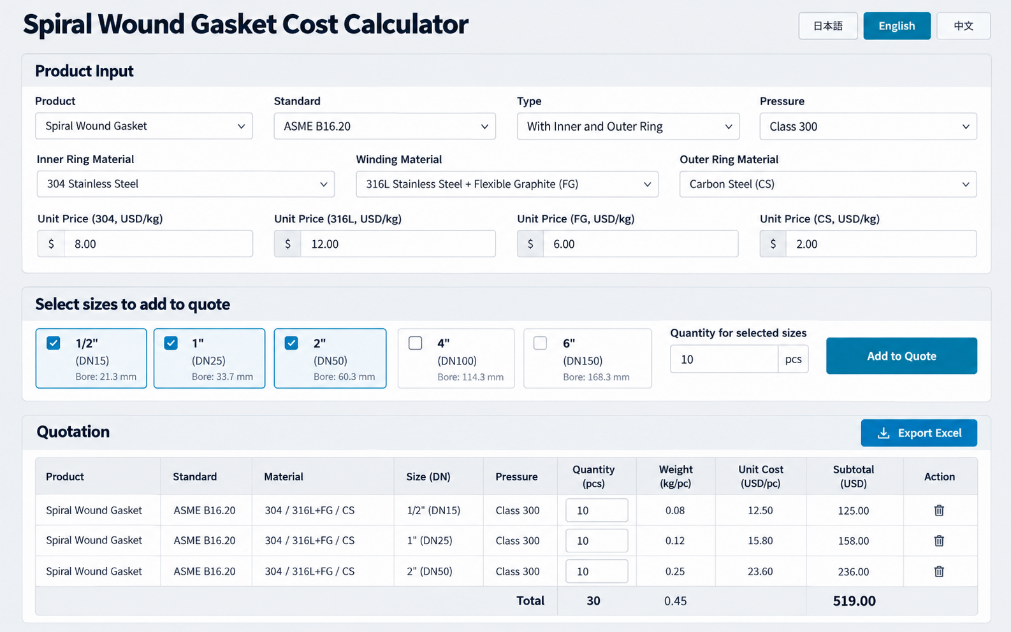Image resolution: width=1011 pixels, height=632 pixels.
Task: Expand the Inner Ring Material dropdown
Action: [185, 184]
